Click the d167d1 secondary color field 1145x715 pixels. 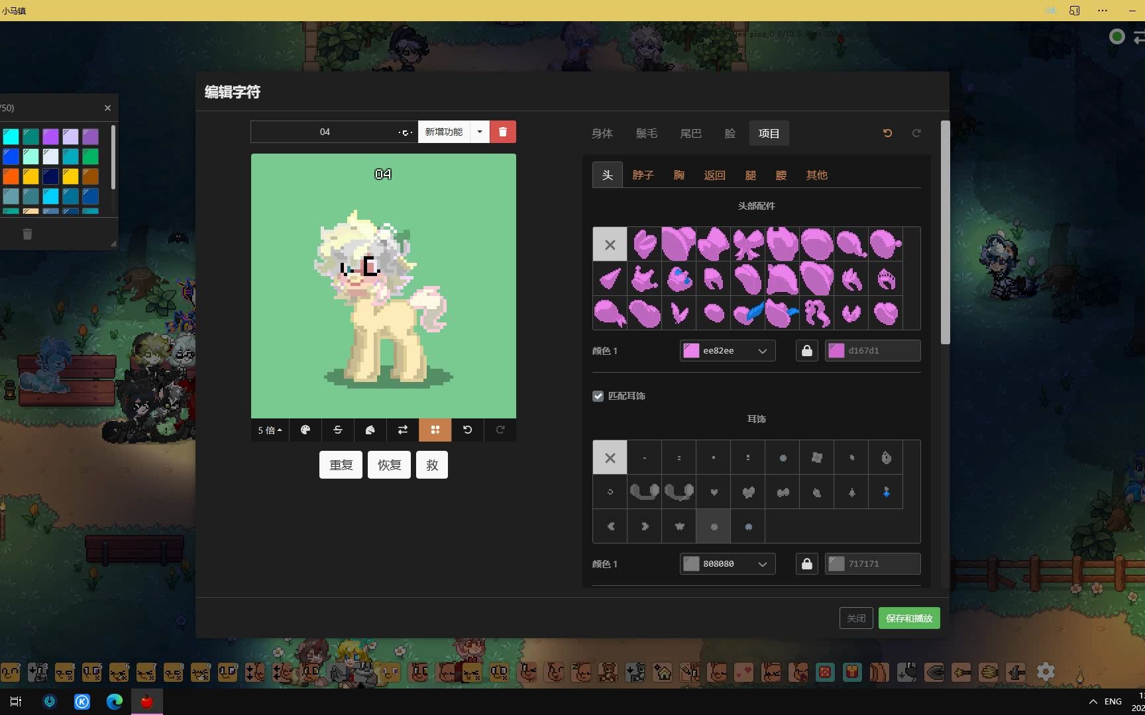click(x=873, y=351)
